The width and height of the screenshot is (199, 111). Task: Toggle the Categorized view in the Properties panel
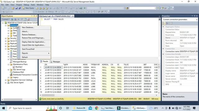tap(164, 23)
